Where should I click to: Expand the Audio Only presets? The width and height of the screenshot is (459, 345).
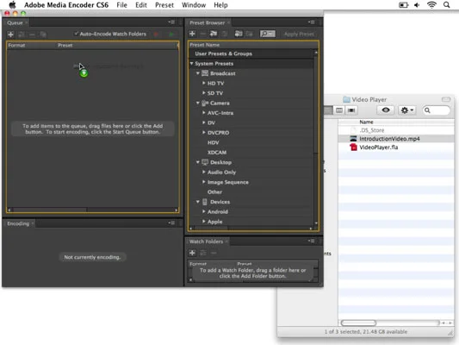204,172
